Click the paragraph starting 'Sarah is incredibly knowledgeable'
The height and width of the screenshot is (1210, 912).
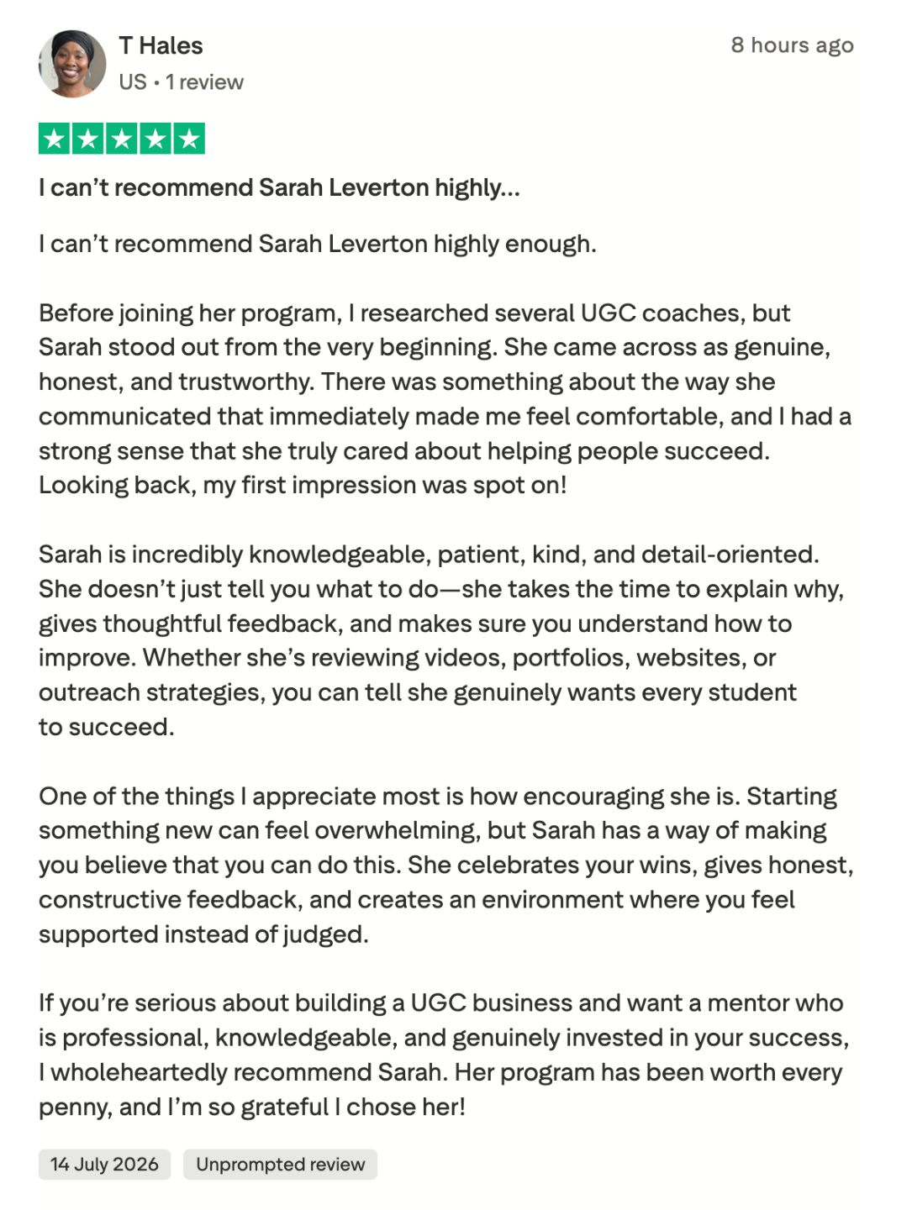point(441,640)
